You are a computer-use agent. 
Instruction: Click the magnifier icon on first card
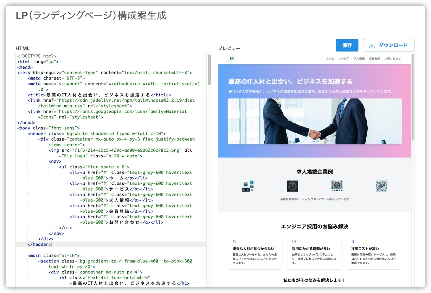click(234, 241)
